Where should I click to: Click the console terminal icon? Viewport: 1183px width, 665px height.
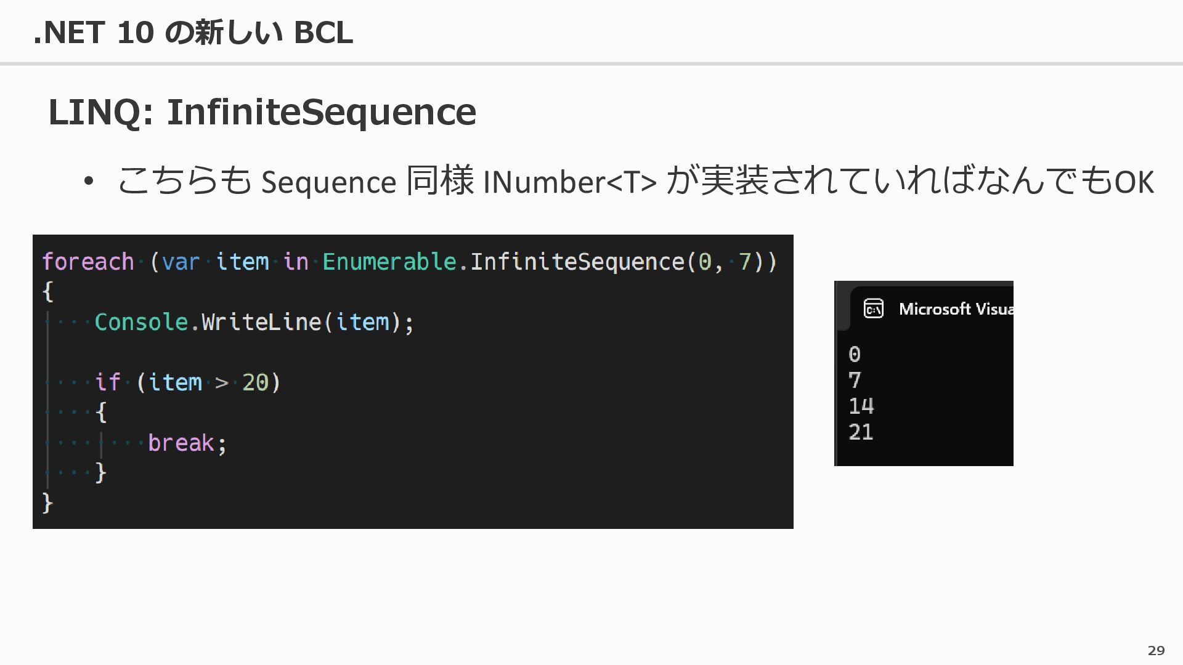(873, 308)
